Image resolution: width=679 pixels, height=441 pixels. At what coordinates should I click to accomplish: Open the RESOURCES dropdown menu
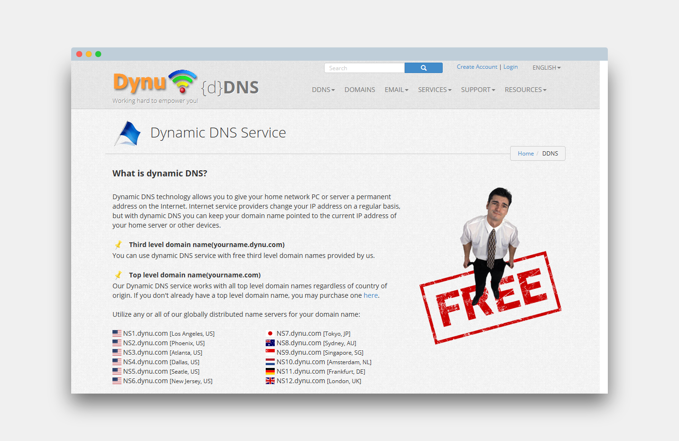[525, 90]
